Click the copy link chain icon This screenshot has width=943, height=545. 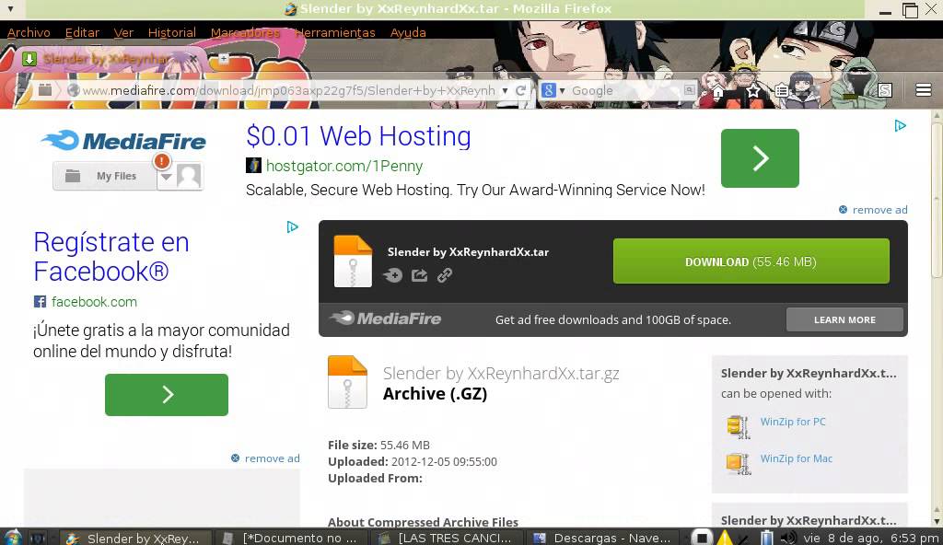point(445,275)
